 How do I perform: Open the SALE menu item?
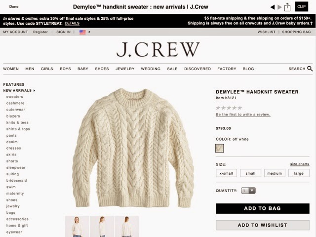tap(172, 69)
